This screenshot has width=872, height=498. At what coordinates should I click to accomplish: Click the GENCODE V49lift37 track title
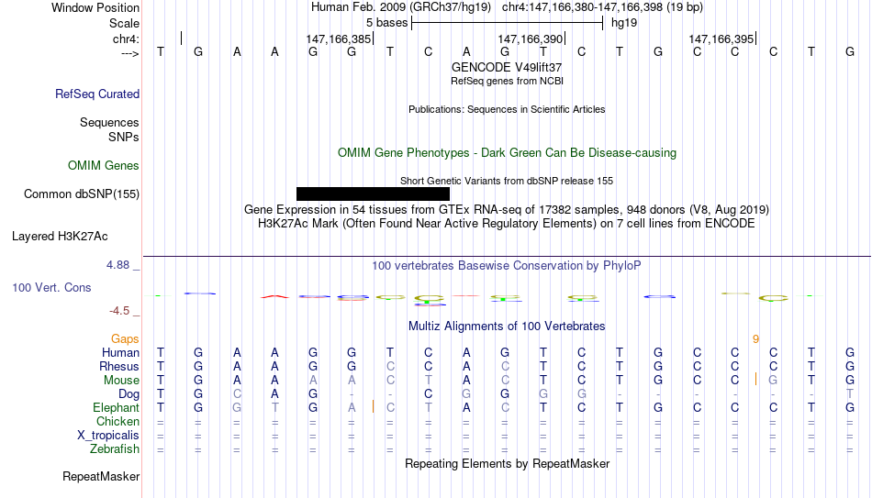507,67
